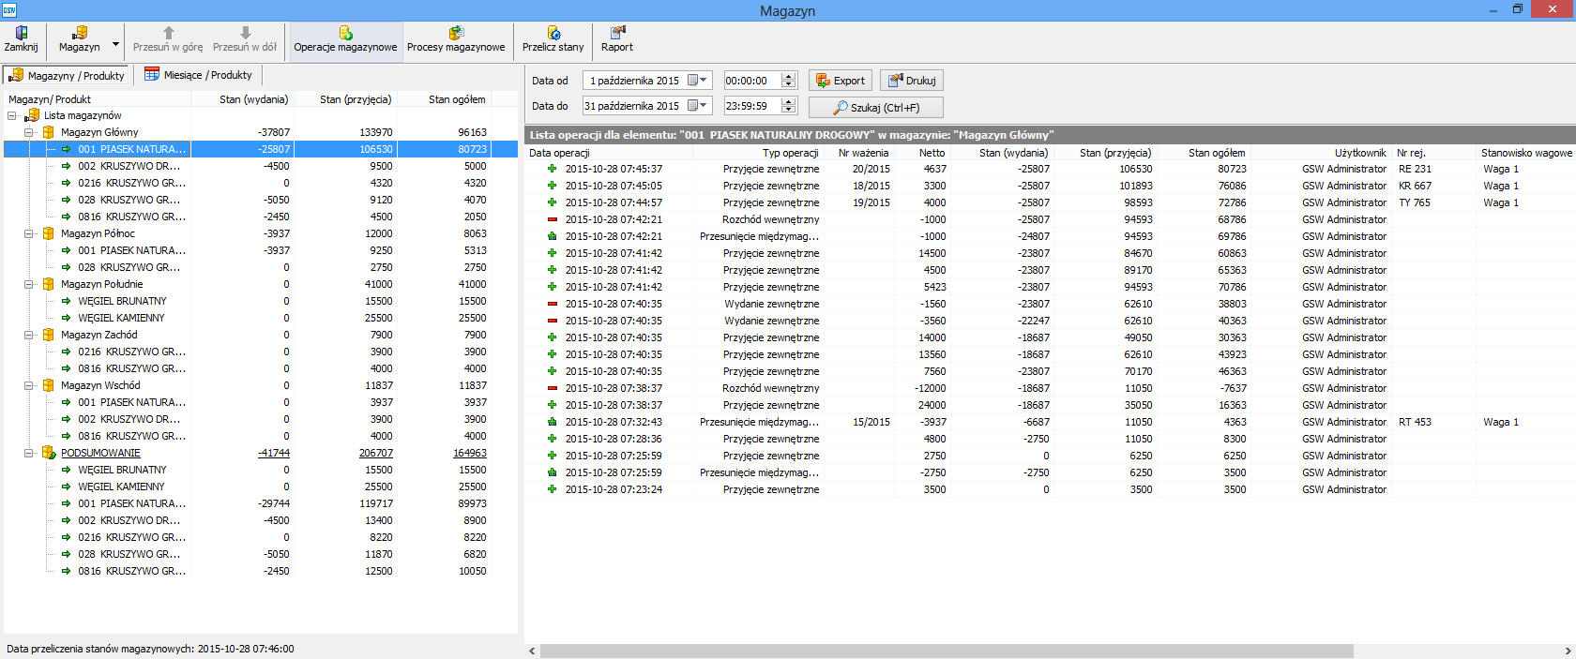The image size is (1576, 659).
Task: Open Procesy magazynowe from toolbar
Action: click(456, 39)
